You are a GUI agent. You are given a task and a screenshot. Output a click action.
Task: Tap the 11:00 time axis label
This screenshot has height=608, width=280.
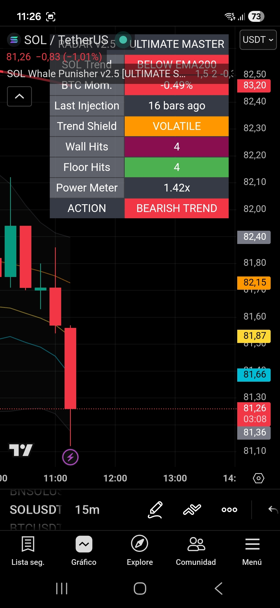(55, 478)
